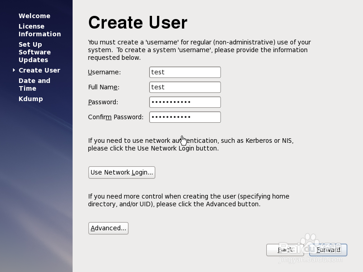363x272 pixels.
Task: Open Use Network Login dialog
Action: tap(122, 173)
